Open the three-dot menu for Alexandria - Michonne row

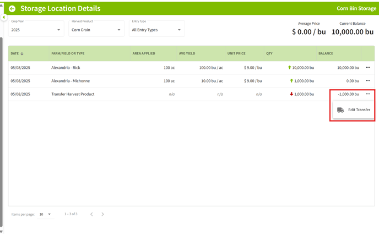[x=367, y=80]
